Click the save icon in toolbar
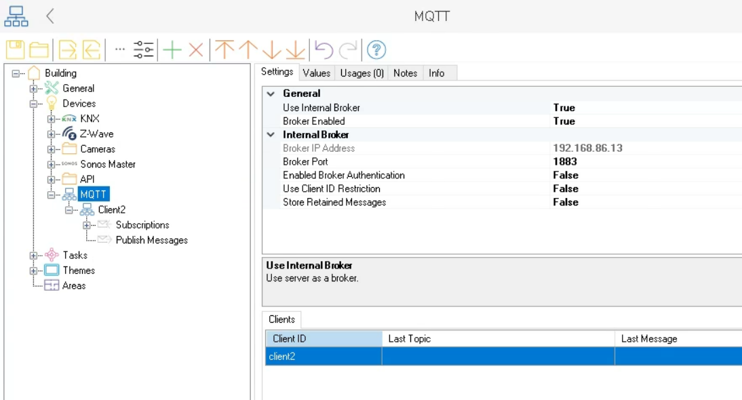The image size is (742, 400). click(x=15, y=50)
